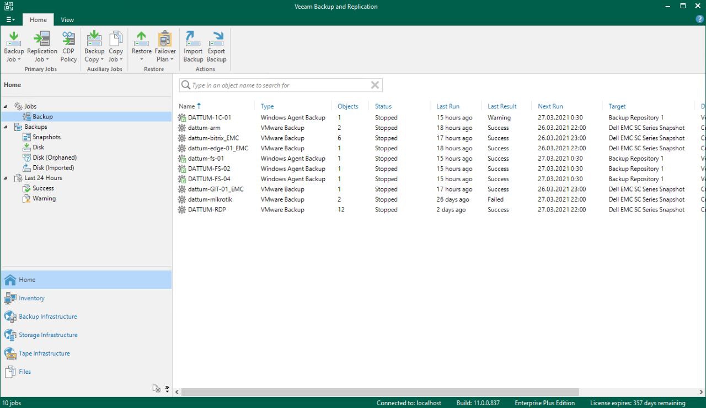706x408 pixels.
Task: Collapse the Last 24 Hours node
Action: click(6, 178)
